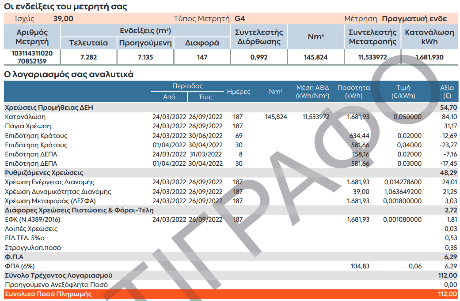Select the difference value 147
Image resolution: width=460 pixels, height=301 pixels.
[202, 57]
